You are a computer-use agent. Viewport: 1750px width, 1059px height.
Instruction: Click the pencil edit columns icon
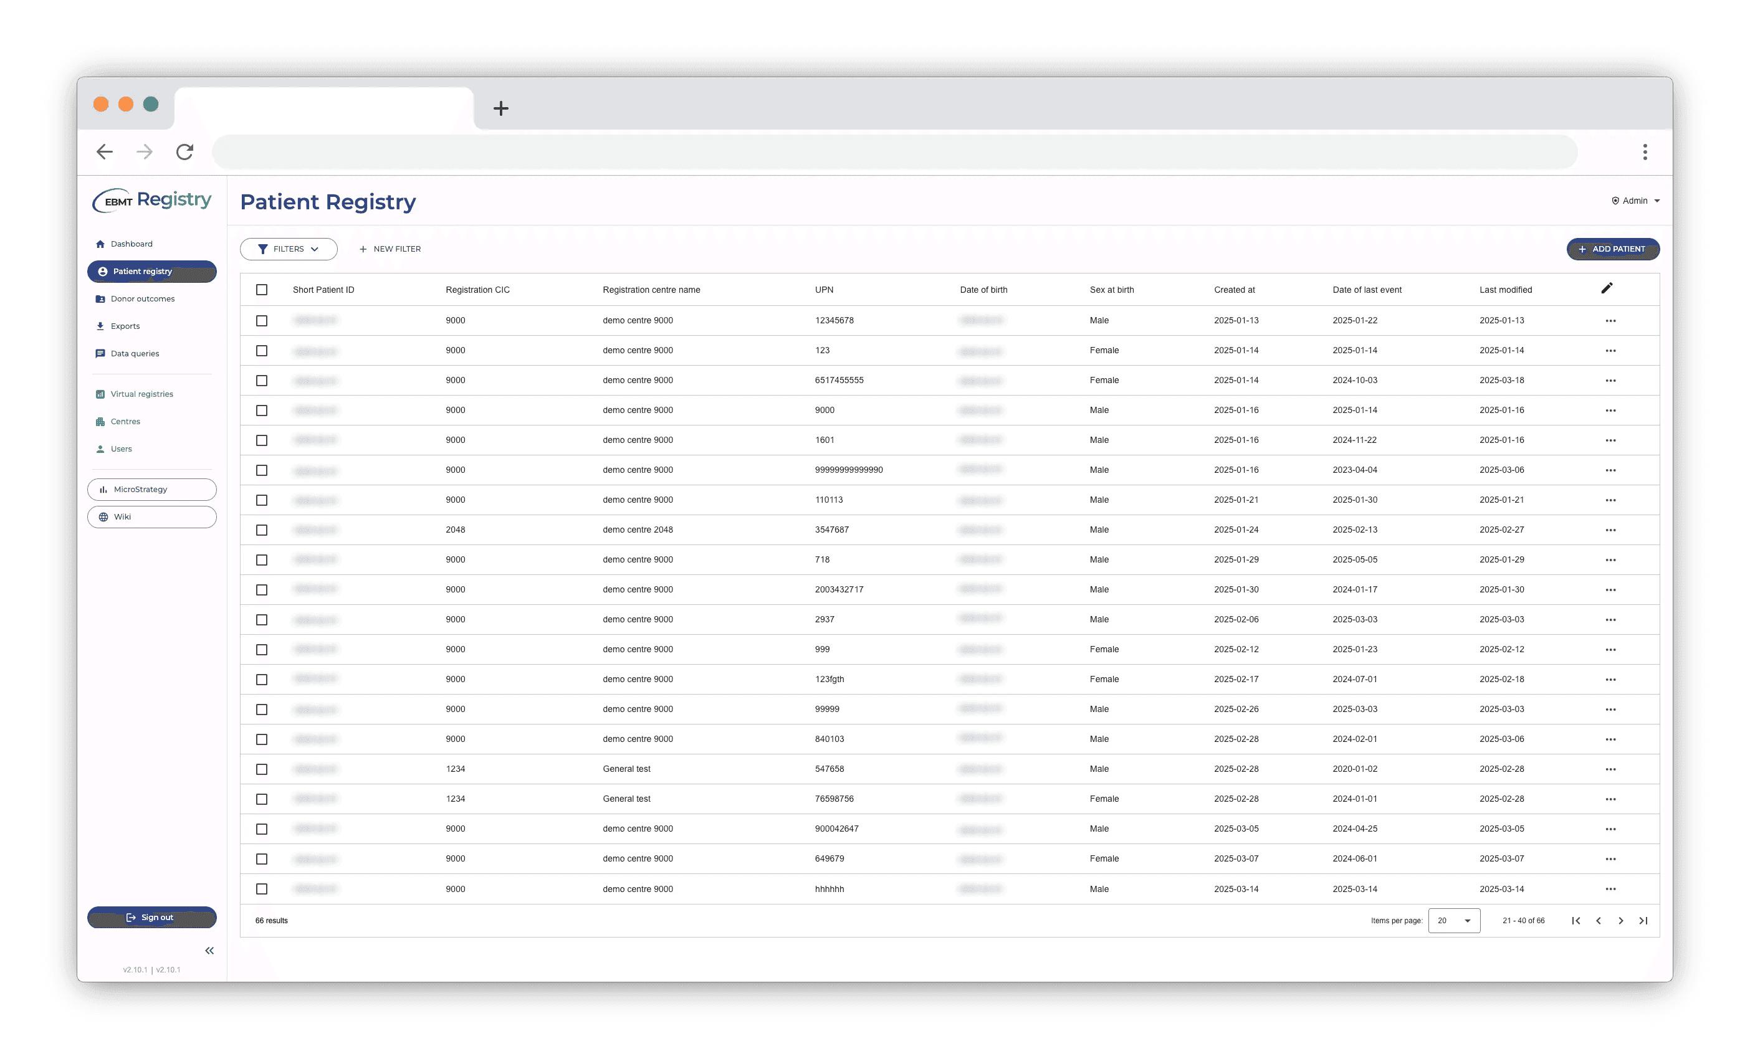point(1607,288)
